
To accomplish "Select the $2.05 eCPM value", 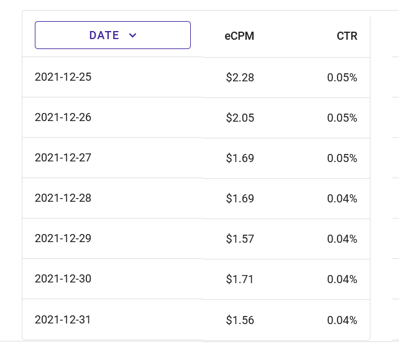I will click(240, 118).
